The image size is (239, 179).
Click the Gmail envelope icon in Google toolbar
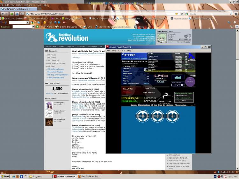[64, 22]
